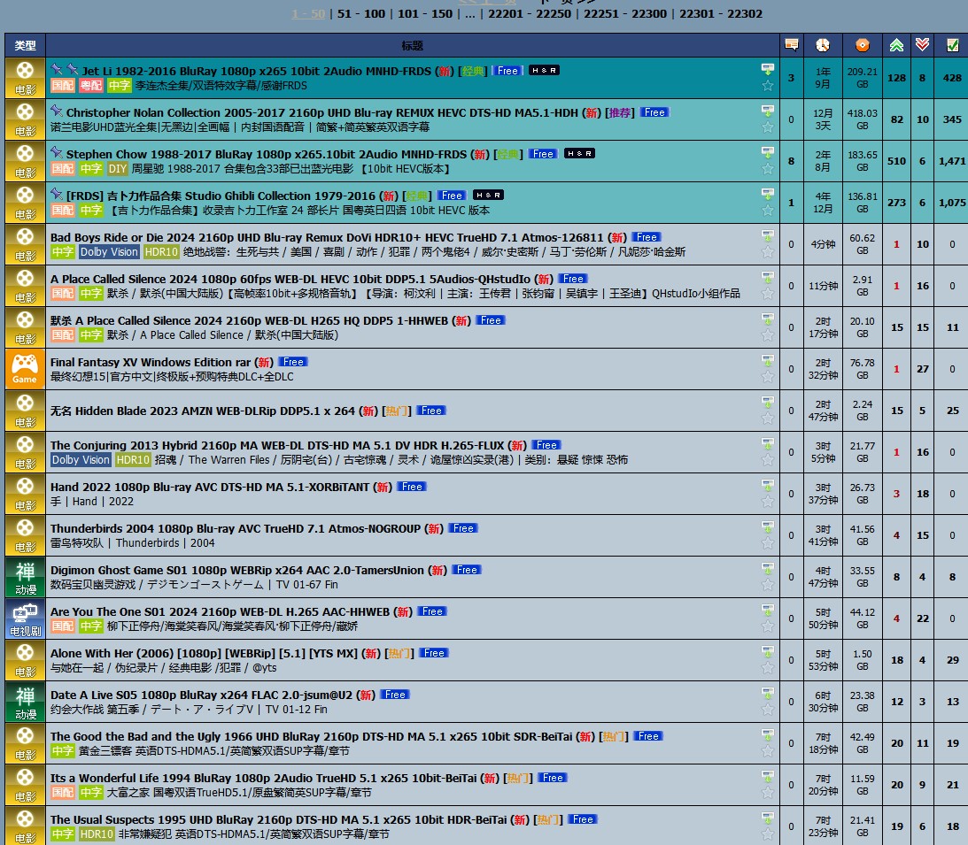The width and height of the screenshot is (968, 845).
Task: Sort by comments column icon
Action: 792,44
